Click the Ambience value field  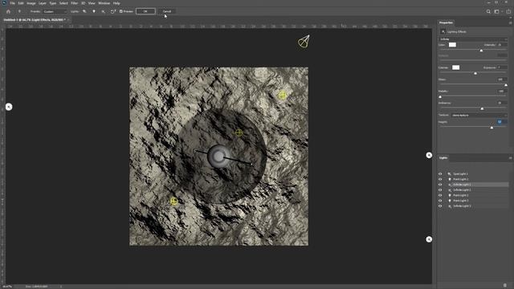tap(502, 103)
